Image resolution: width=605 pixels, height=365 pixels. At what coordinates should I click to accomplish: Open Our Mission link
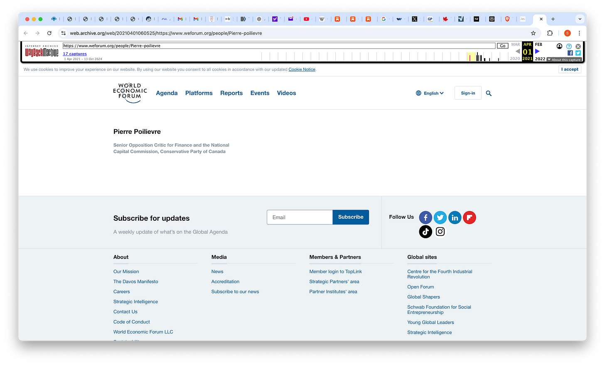coord(126,271)
